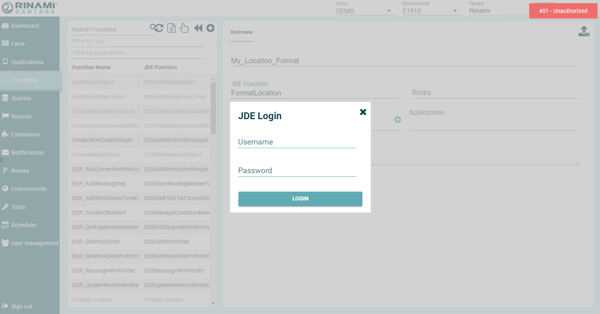
Task: Open the Farm dropdown showing DEMO
Action: point(364,11)
